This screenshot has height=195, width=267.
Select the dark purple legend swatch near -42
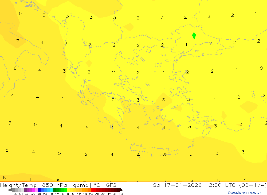click(x=25, y=190)
